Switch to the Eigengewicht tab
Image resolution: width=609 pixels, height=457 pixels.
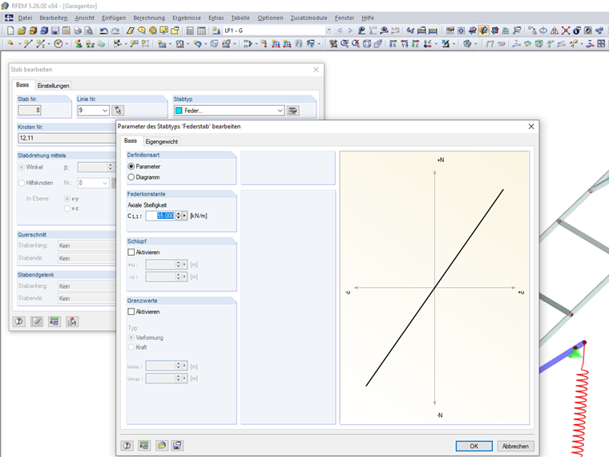(162, 141)
